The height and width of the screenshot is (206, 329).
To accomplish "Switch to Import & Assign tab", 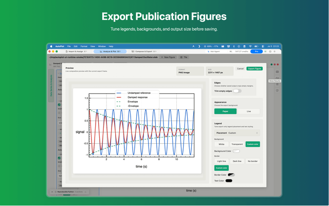I will pos(76,51).
